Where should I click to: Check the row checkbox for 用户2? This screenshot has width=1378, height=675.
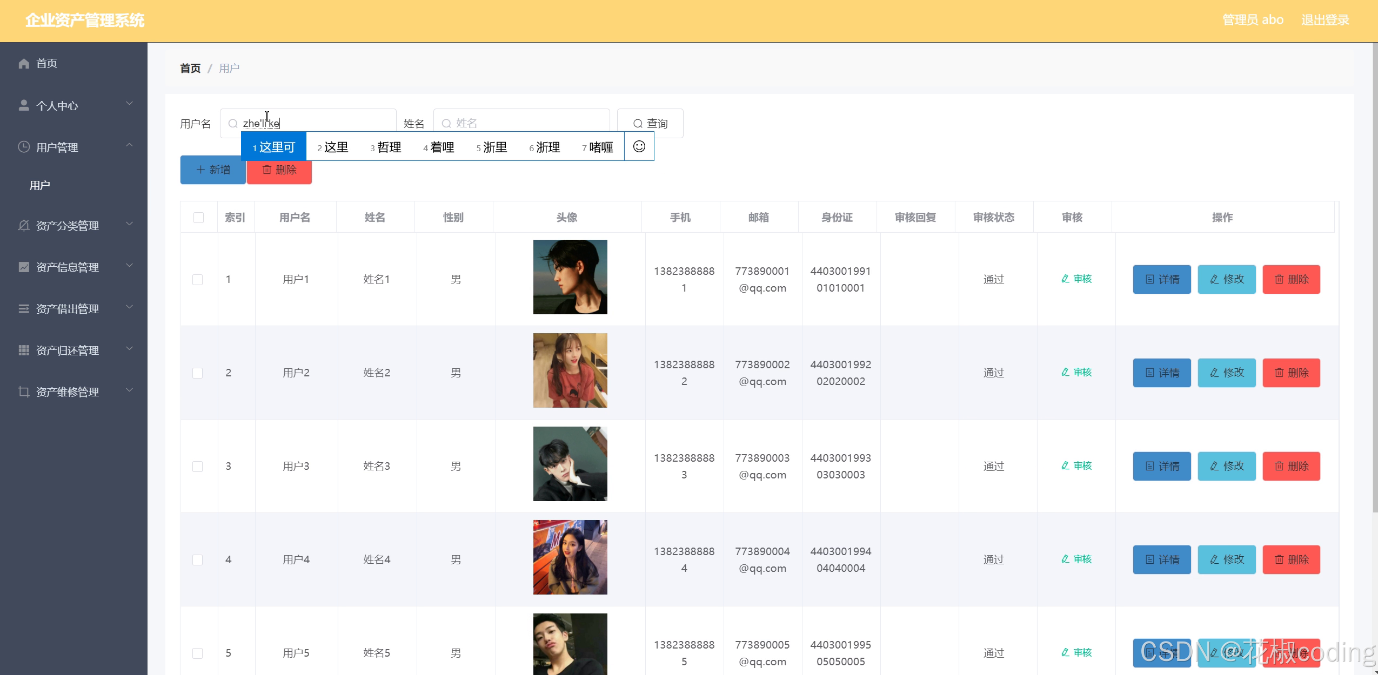[198, 373]
